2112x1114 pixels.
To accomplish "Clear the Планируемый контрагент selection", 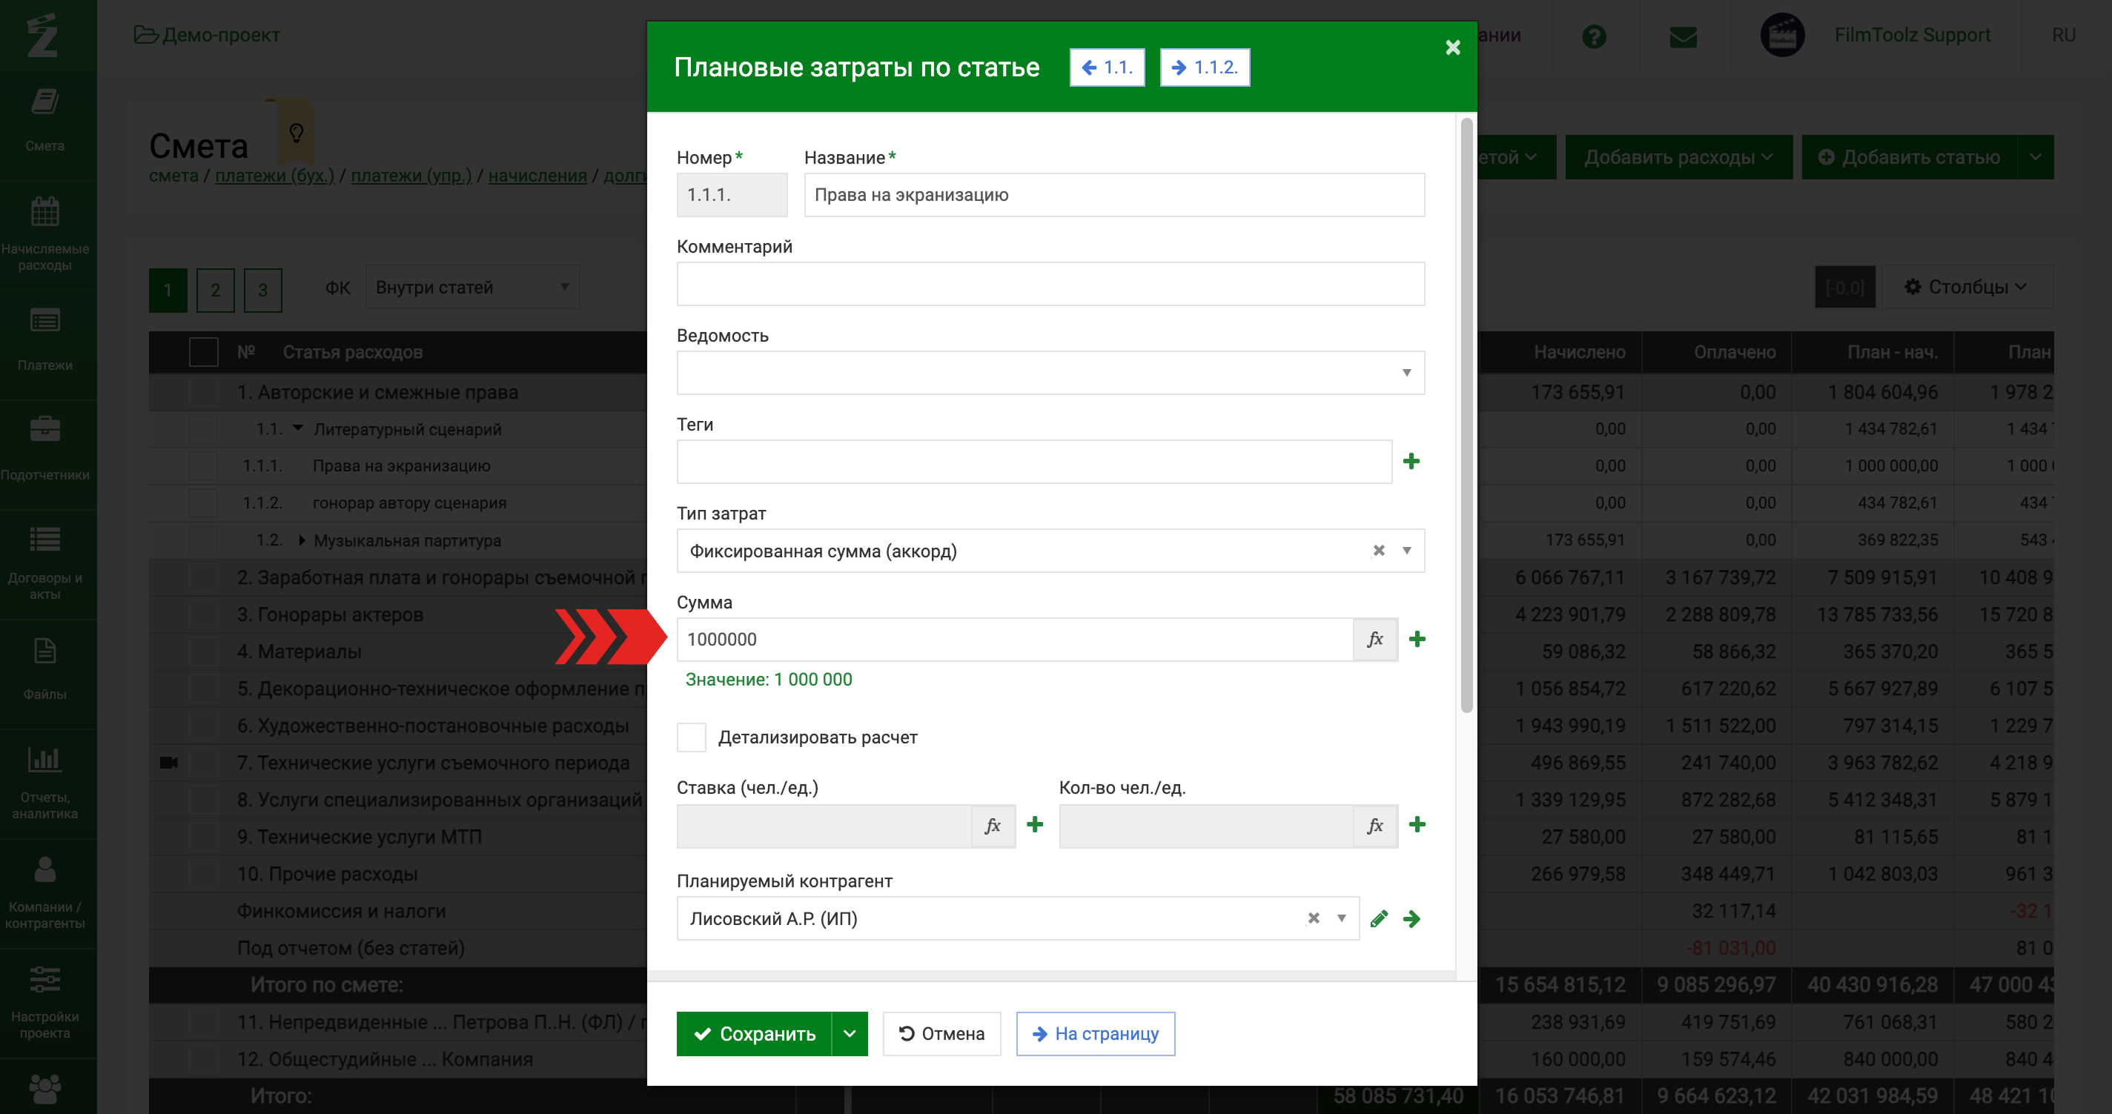I will [1314, 918].
